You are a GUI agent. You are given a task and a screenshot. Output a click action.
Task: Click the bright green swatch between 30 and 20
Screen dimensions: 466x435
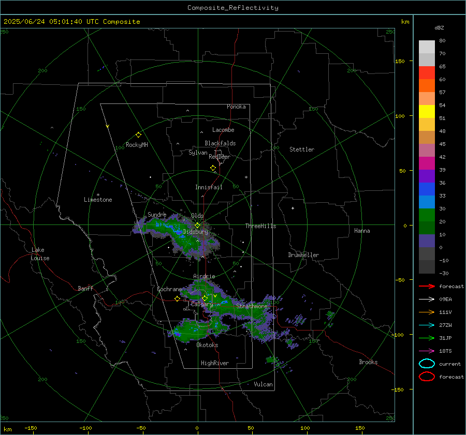(x=427, y=215)
